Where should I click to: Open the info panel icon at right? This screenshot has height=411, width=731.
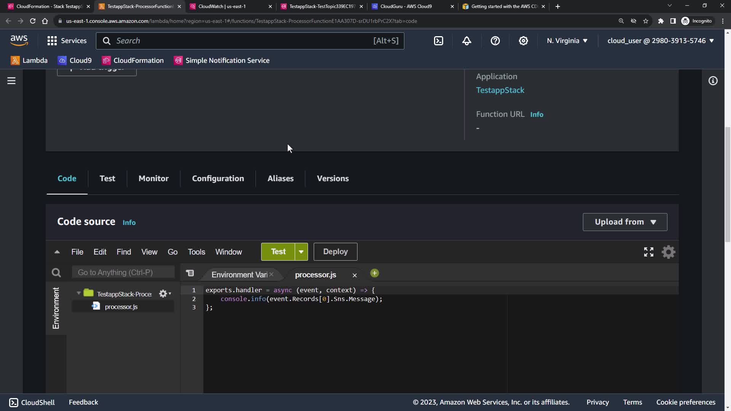(x=713, y=81)
